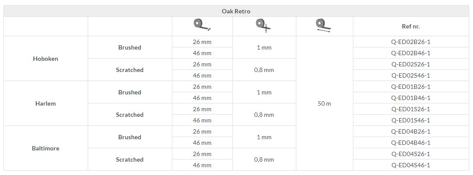Select the Harlem row label

click(45, 103)
